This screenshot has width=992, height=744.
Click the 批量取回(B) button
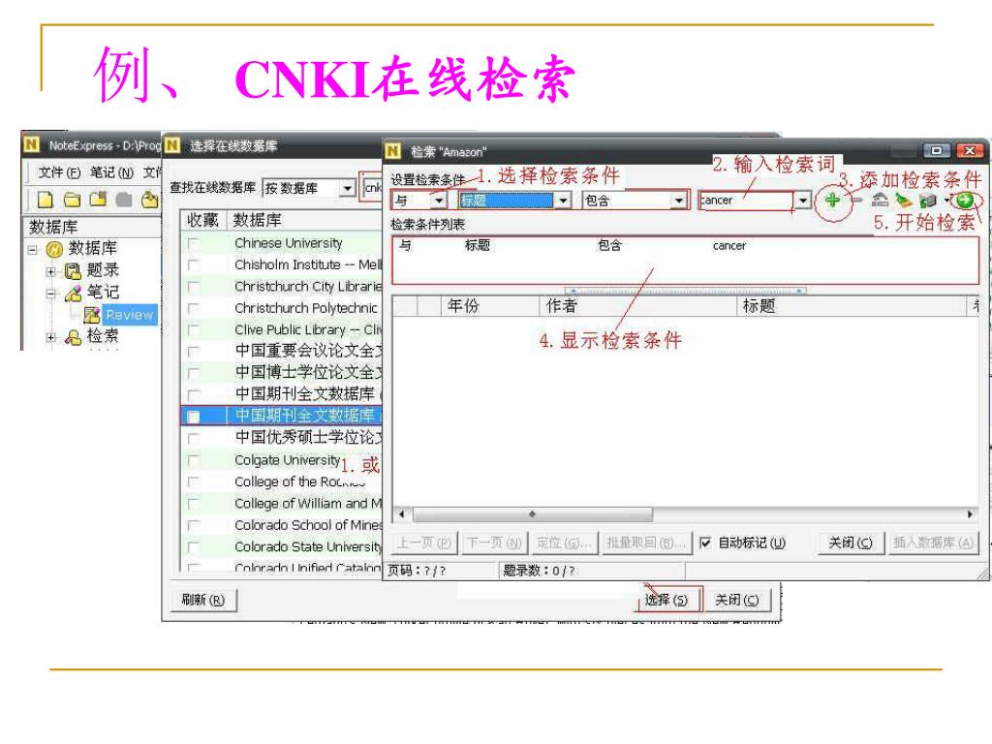[645, 542]
